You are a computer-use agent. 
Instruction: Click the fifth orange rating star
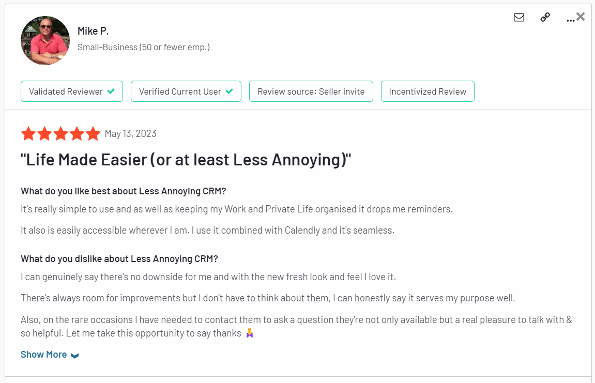(x=93, y=134)
